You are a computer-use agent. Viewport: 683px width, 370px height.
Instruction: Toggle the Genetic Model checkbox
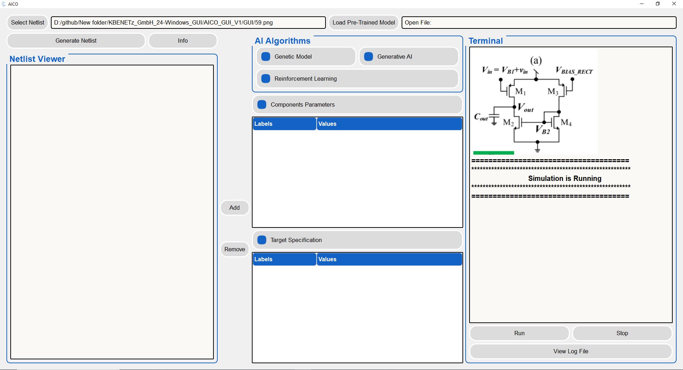[x=266, y=57]
